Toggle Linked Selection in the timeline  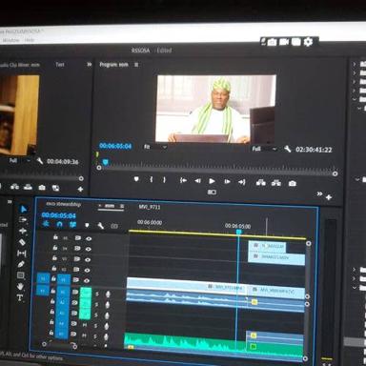[x=72, y=225]
